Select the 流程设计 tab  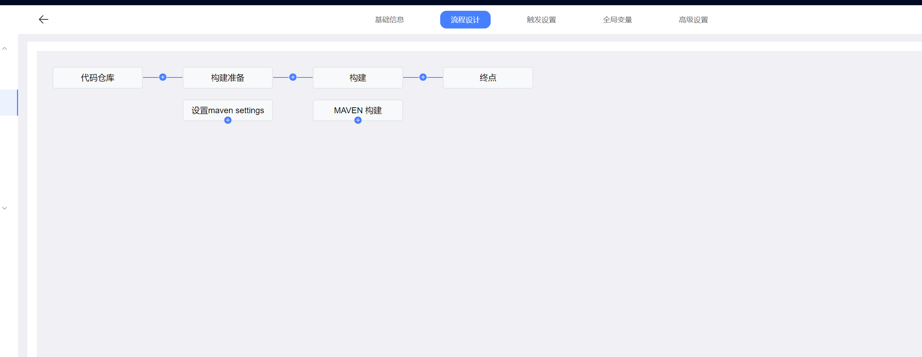[465, 20]
